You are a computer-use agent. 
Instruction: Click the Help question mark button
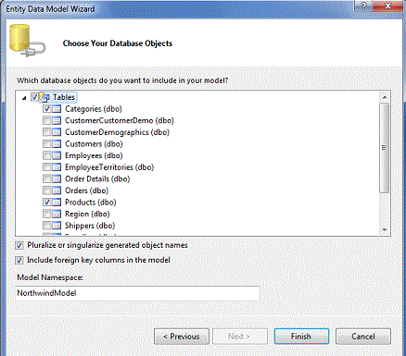tap(363, 6)
